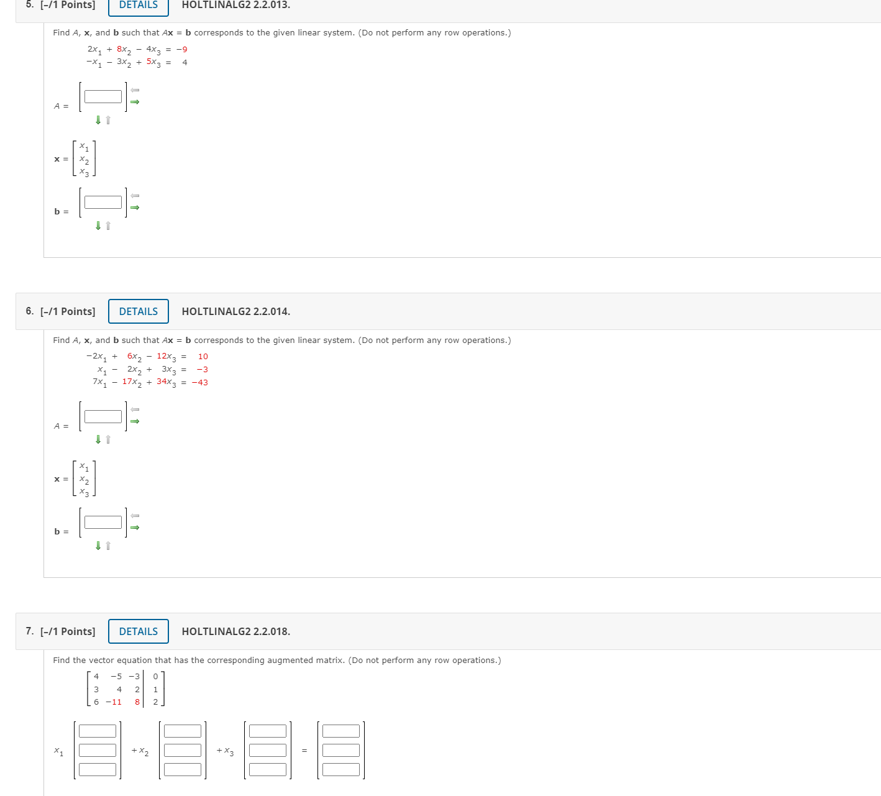Click bottom entry of right-hand side vector

click(x=341, y=769)
